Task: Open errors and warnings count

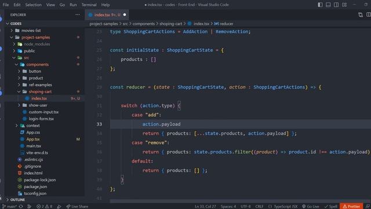Action: [x=44, y=207]
